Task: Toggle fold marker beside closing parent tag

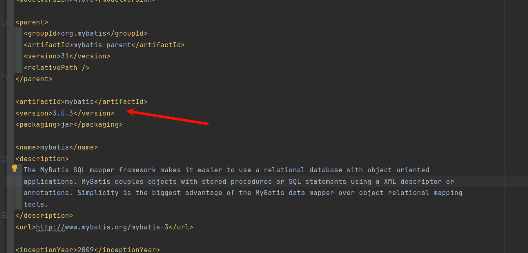Action: pyautogui.click(x=4, y=78)
